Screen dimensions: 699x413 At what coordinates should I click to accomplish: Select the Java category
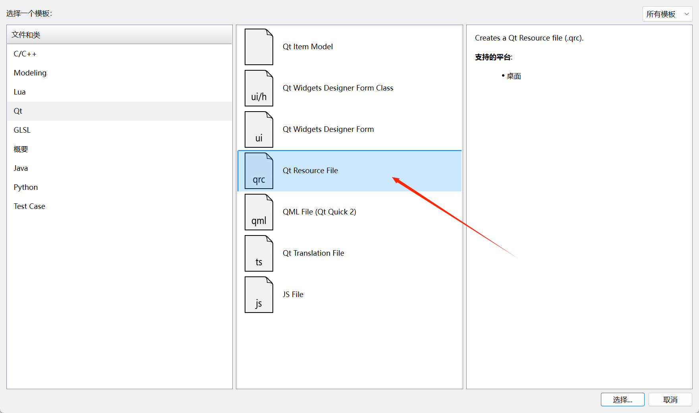coord(119,168)
